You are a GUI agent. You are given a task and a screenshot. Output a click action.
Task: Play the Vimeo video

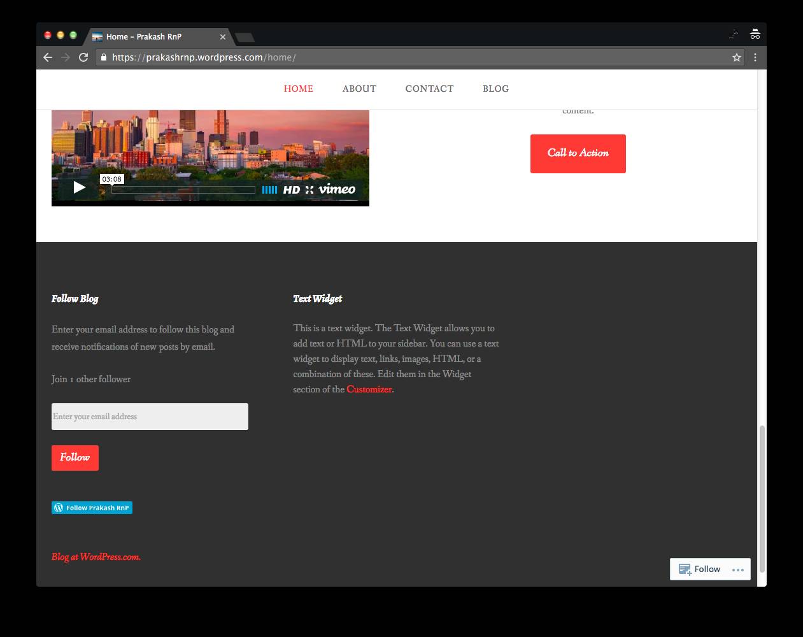tap(79, 187)
